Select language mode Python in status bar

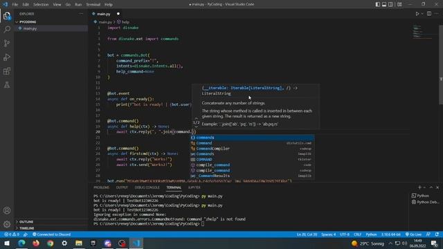pyautogui.click(x=371, y=234)
